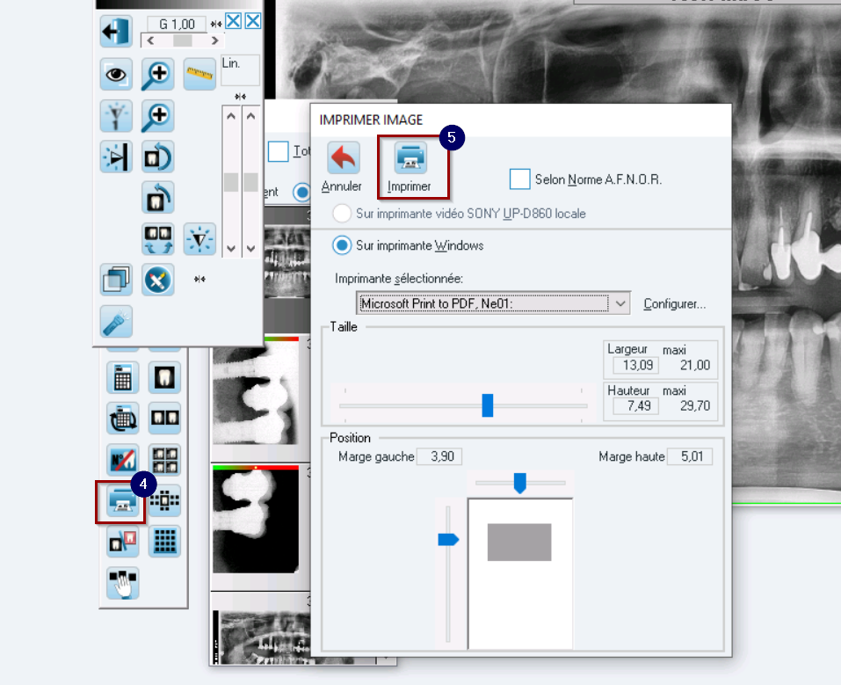Click the G 1,00 gamma value field
841x685 pixels.
(176, 24)
